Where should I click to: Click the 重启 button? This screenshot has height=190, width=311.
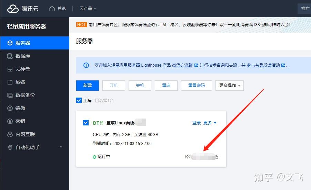pyautogui.click(x=166, y=86)
